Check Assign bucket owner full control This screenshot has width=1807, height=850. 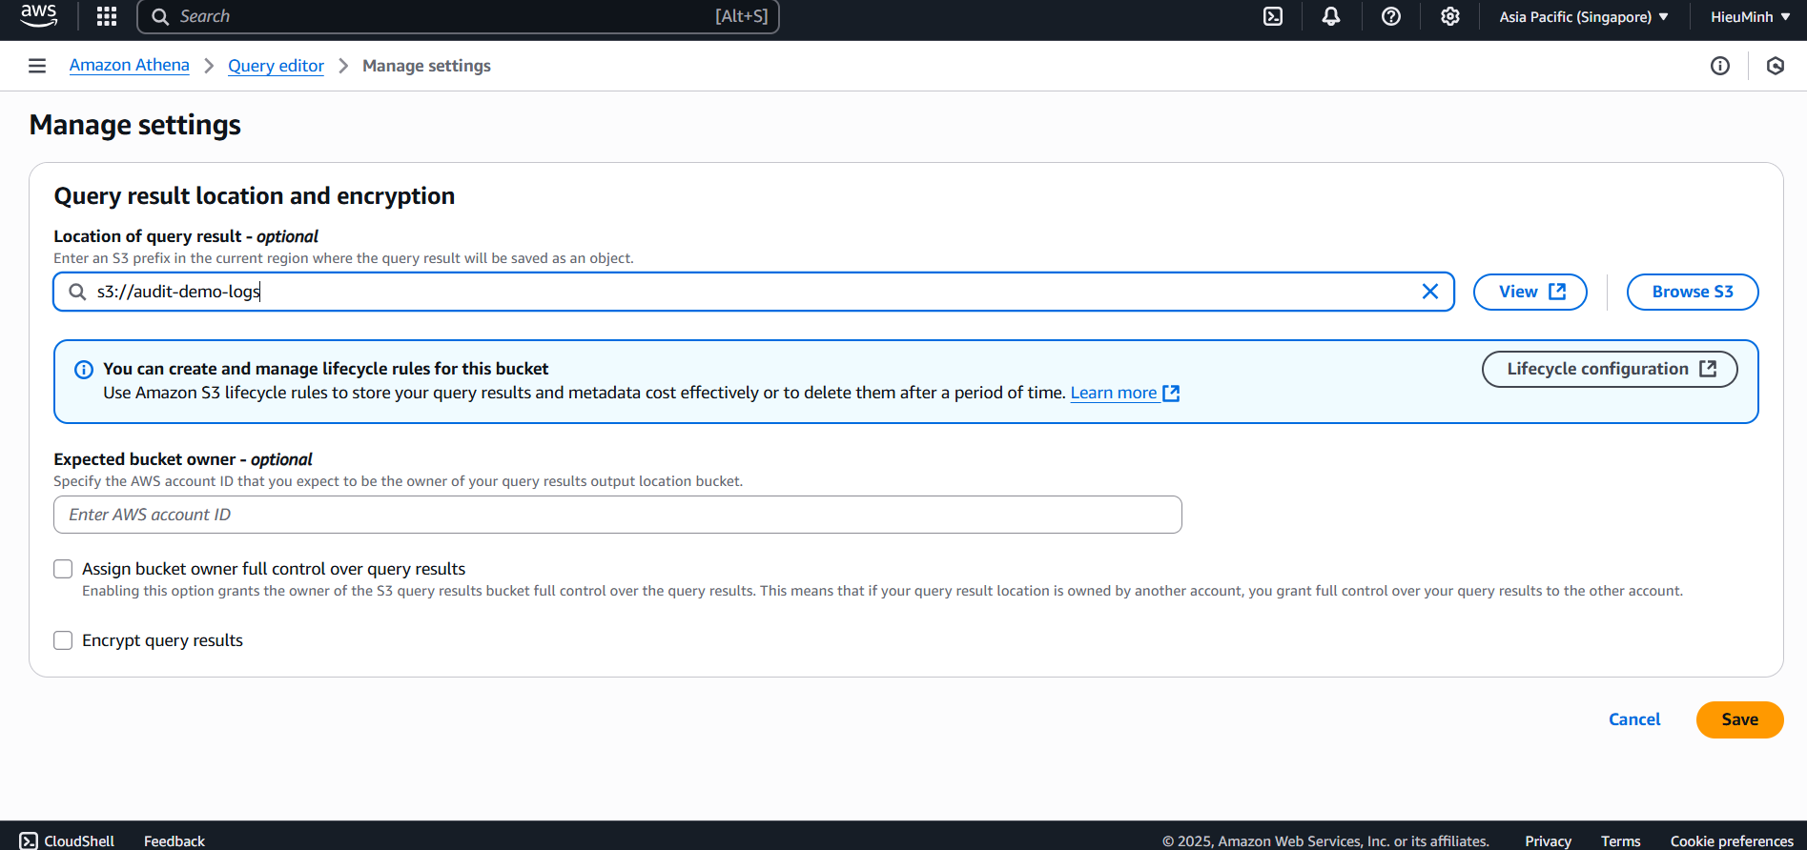click(x=63, y=569)
